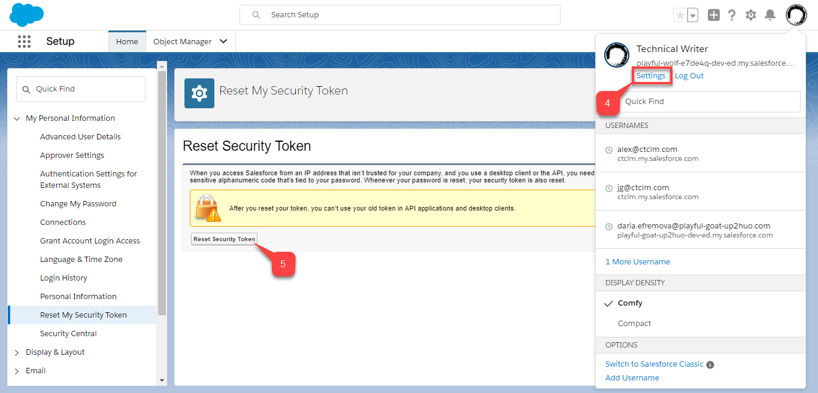Open the App Launcher grid icon
Screen dimensions: 818x393
click(x=24, y=41)
